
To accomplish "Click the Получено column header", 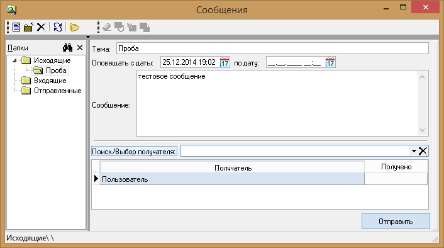I will click(x=396, y=167).
